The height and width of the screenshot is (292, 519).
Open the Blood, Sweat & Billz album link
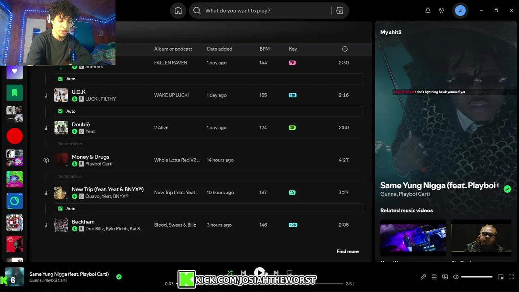[x=175, y=225]
